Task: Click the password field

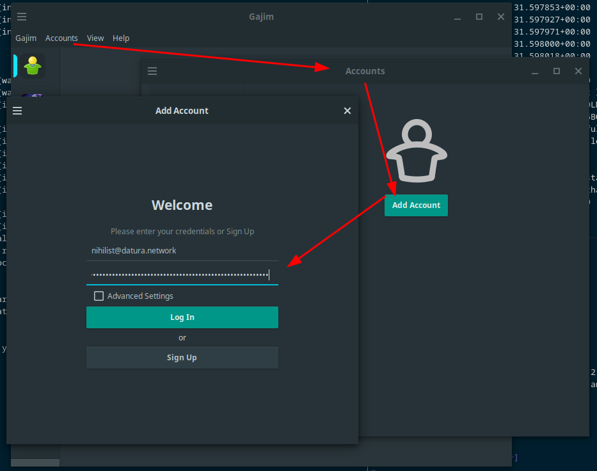Action: (x=182, y=275)
